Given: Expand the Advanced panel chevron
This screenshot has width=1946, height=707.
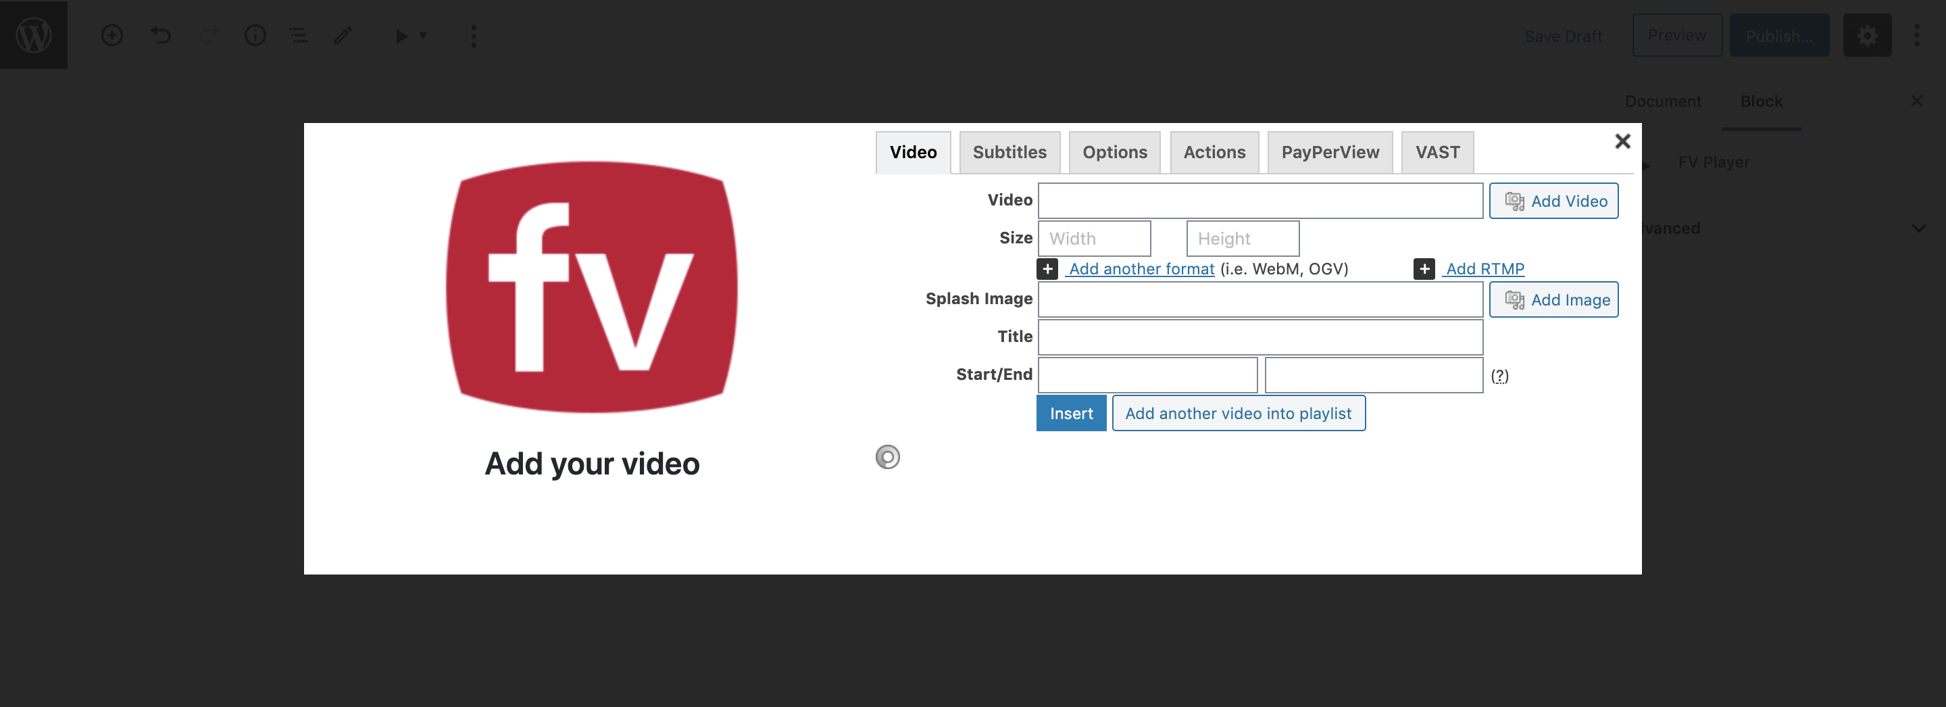Looking at the screenshot, I should (x=1918, y=228).
